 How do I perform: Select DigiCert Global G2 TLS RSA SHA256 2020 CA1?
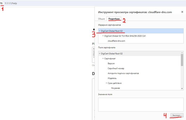pos(125,36)
